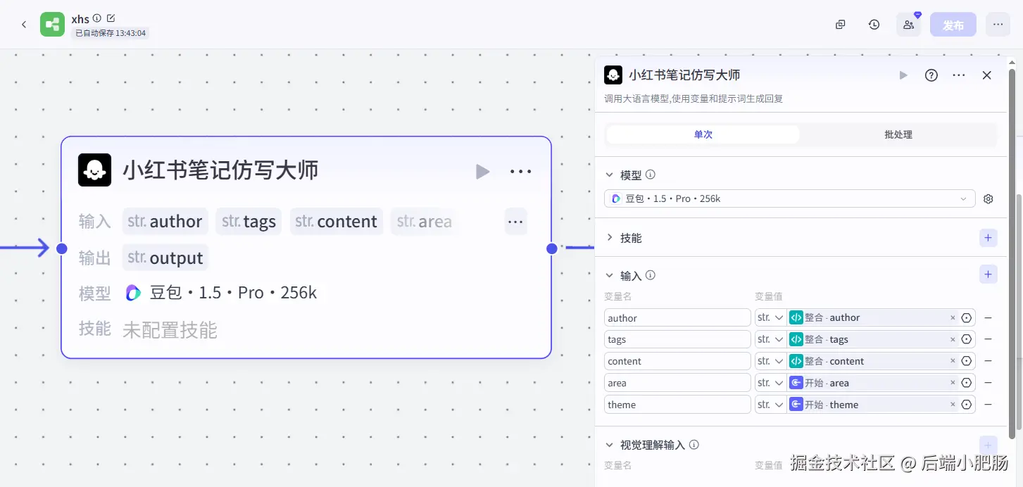The height and width of the screenshot is (487, 1023).
Task: Edit the theme variable name field
Action: tap(677, 405)
